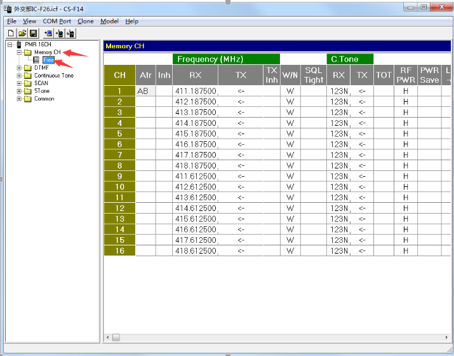Collapse the Memory CH folder

pyautogui.click(x=19, y=53)
